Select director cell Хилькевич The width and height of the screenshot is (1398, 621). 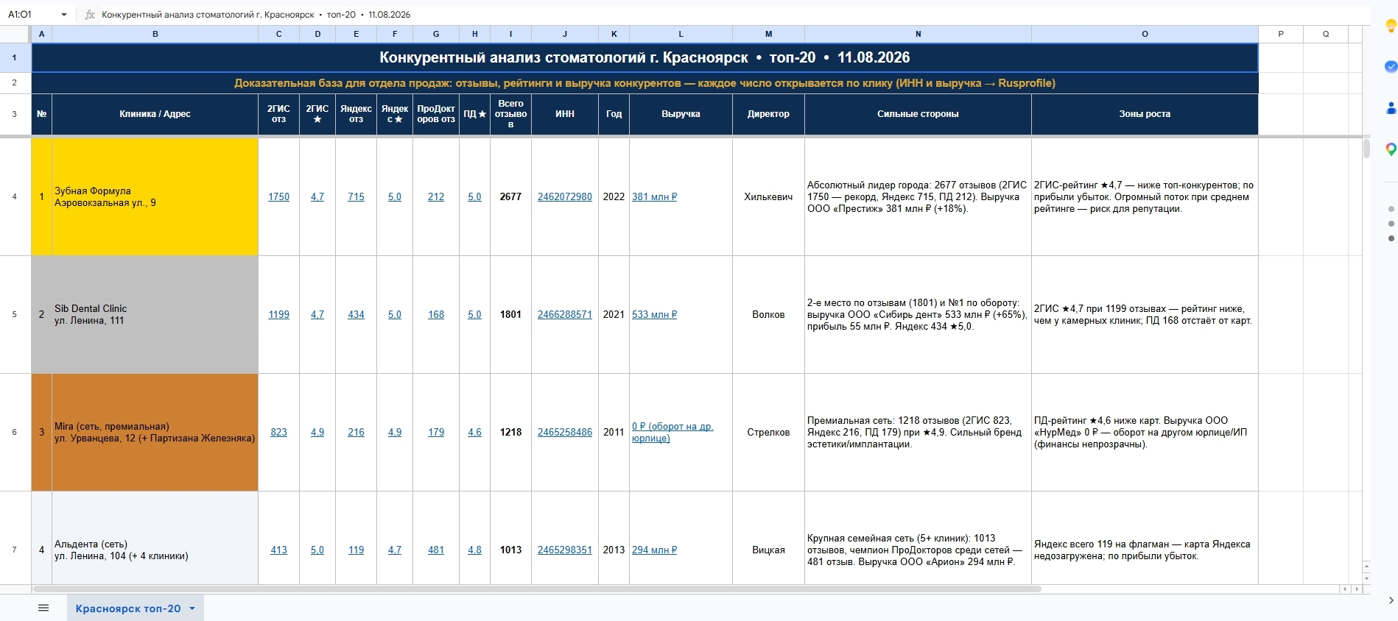coord(768,196)
